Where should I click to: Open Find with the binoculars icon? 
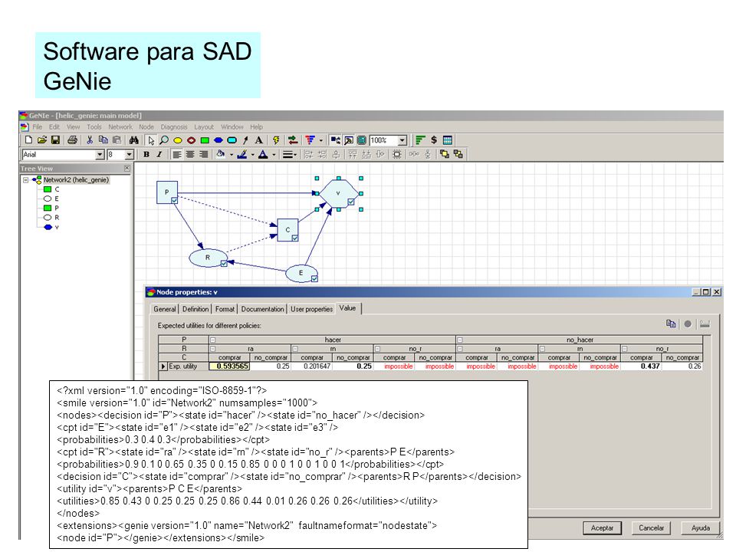133,140
